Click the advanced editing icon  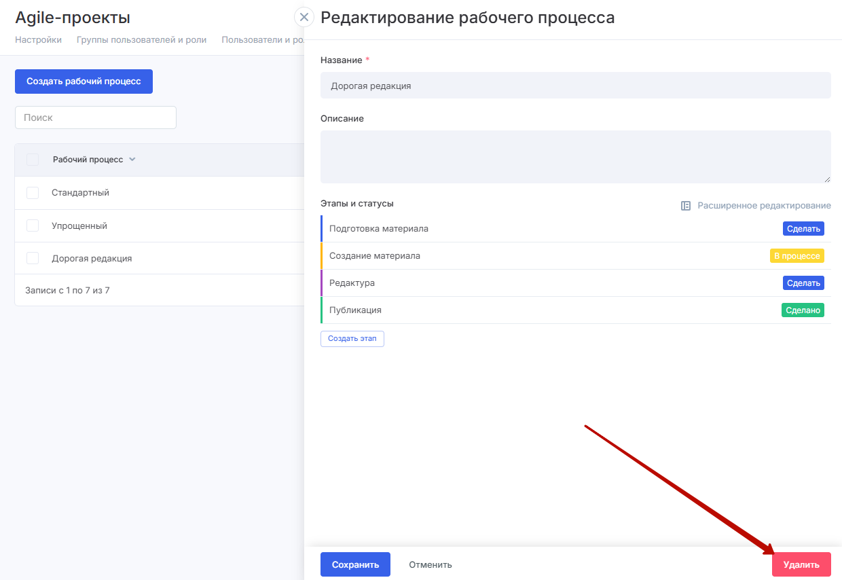(x=686, y=206)
